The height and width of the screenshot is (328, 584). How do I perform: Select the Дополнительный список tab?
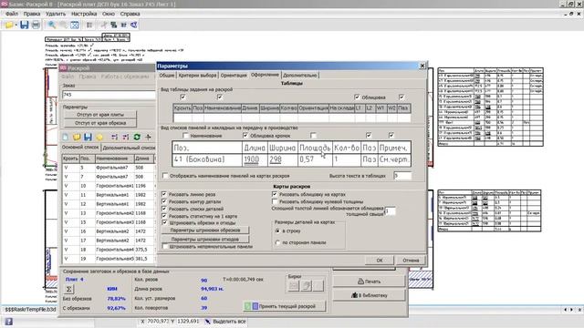129,148
